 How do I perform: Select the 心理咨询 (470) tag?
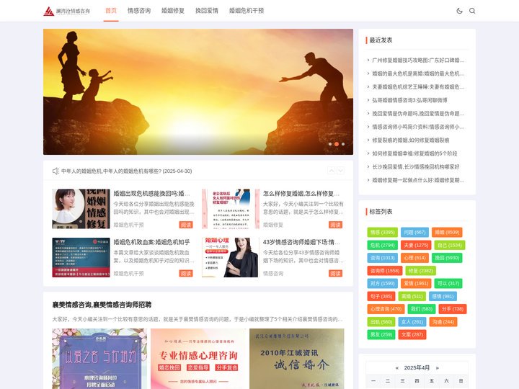tap(386, 309)
